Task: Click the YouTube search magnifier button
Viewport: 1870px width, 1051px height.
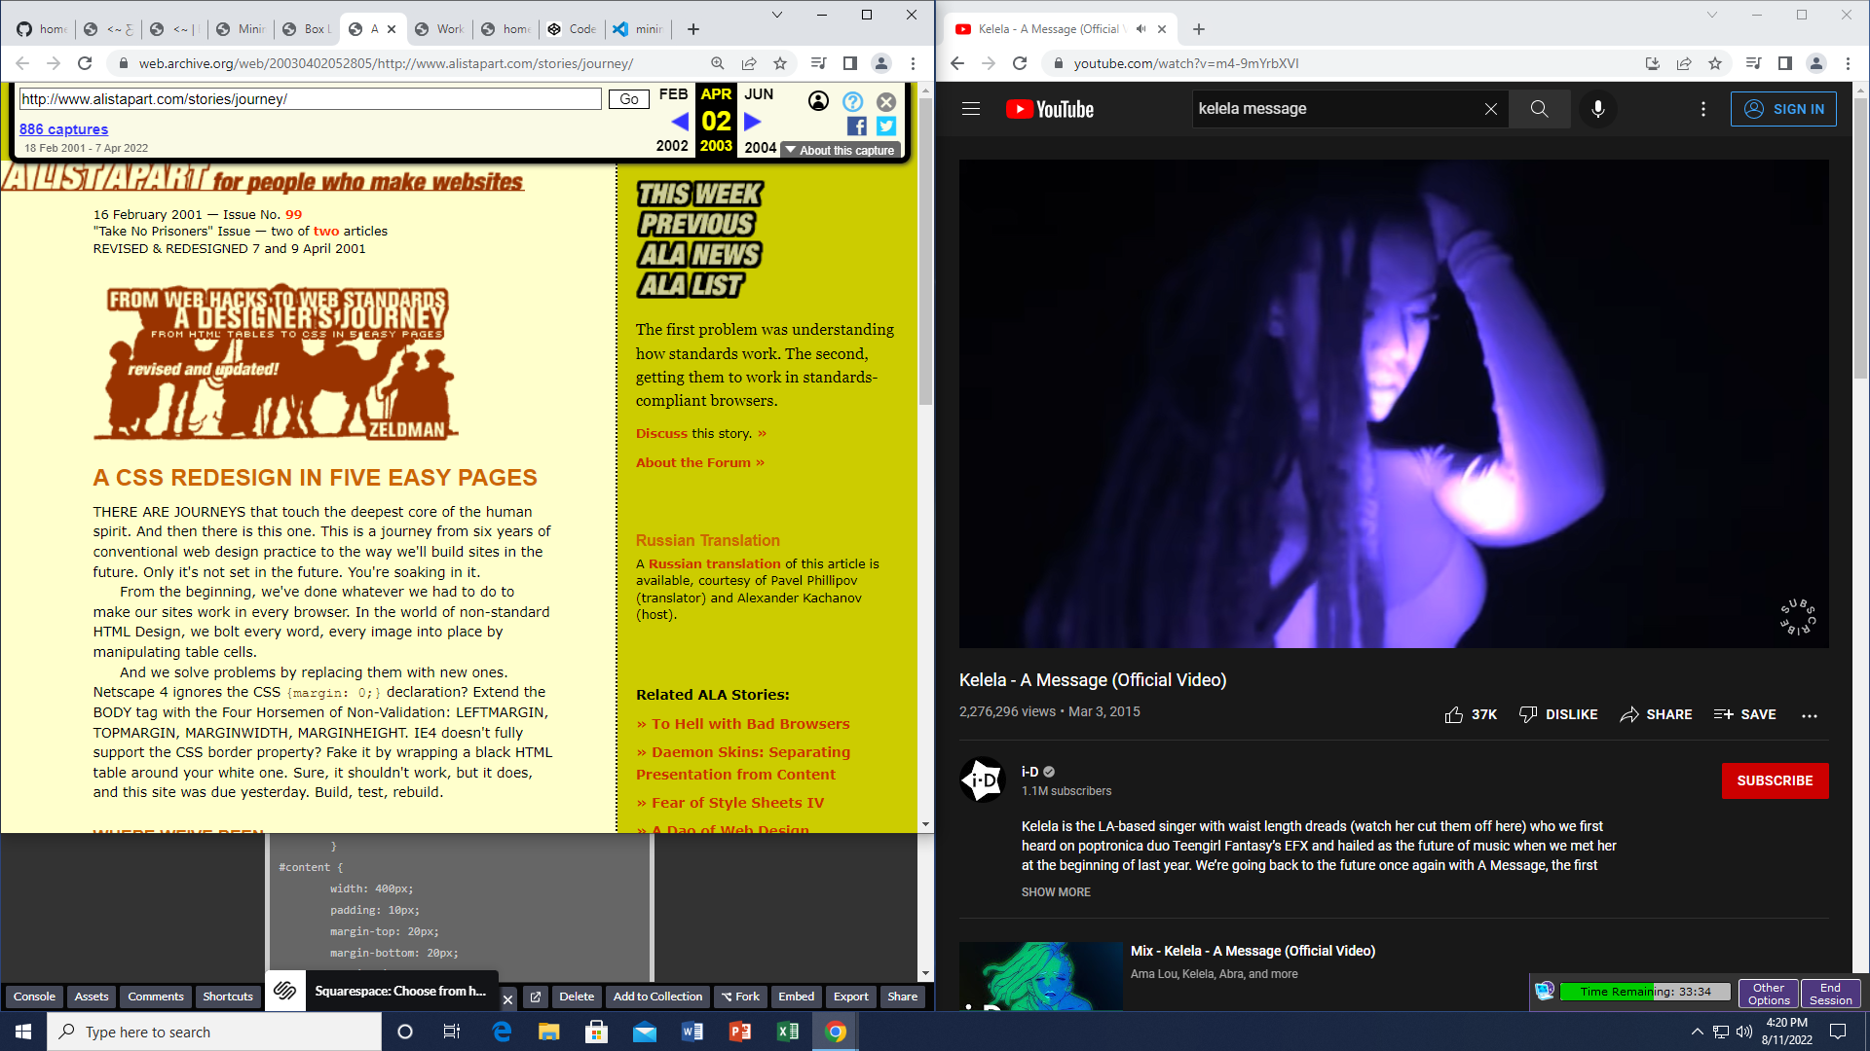Action: pos(1539,109)
